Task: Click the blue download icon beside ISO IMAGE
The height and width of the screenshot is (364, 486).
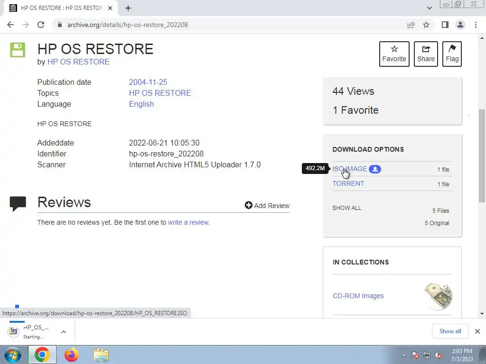Action: click(x=375, y=169)
